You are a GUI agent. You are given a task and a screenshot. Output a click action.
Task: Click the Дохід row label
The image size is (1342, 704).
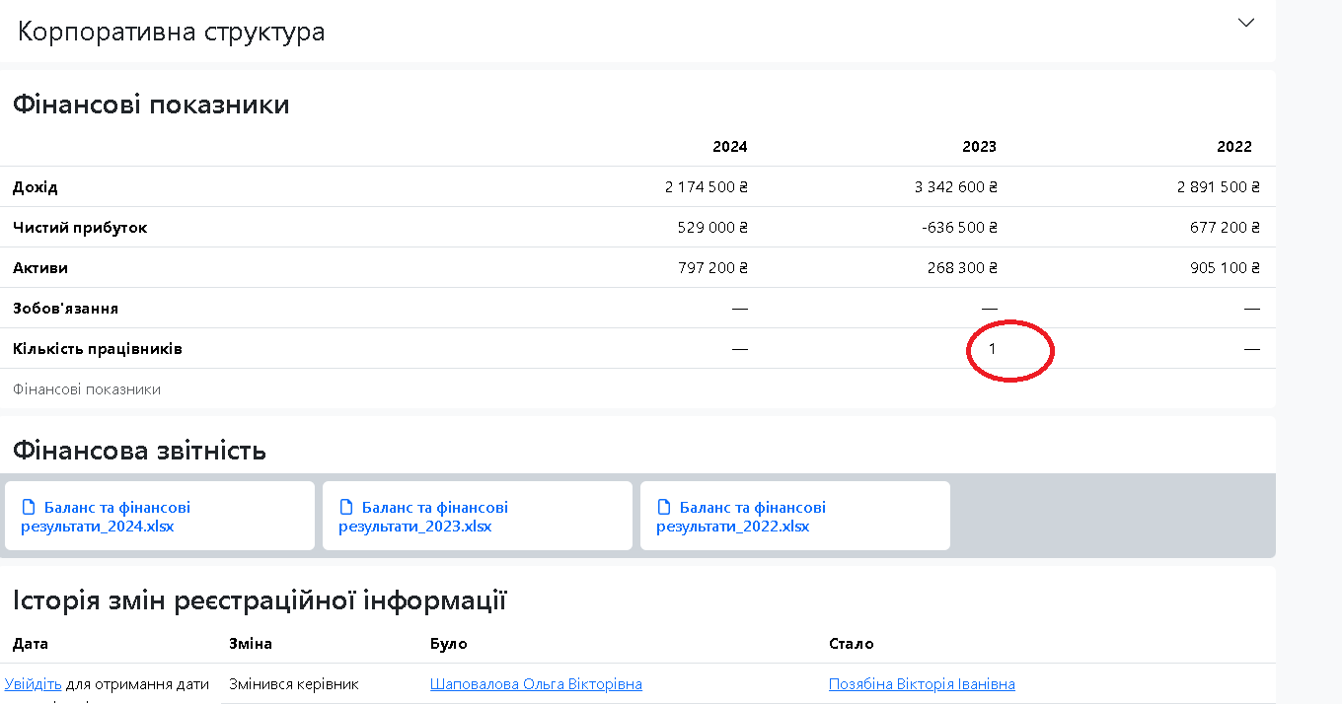(36, 187)
